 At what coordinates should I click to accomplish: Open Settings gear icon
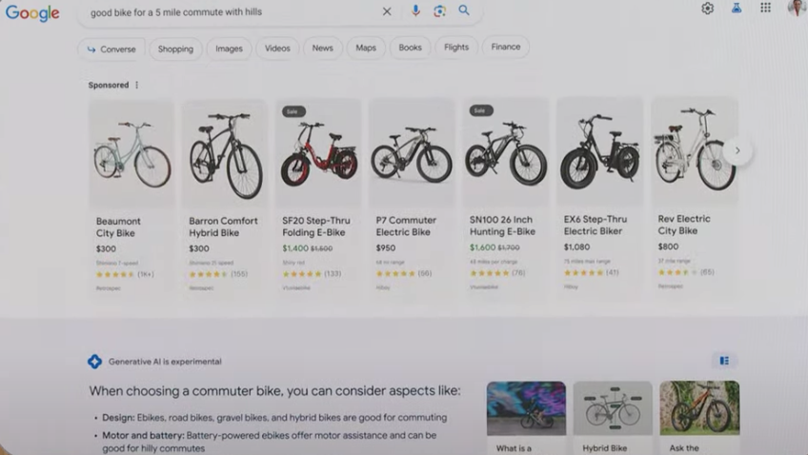(x=708, y=9)
